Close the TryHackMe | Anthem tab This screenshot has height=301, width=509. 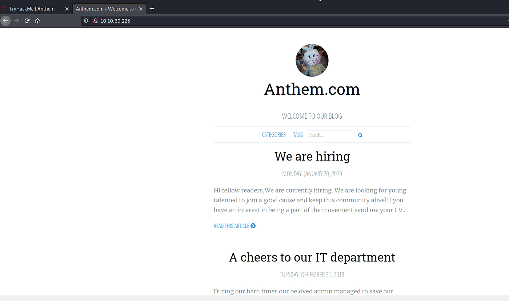point(67,9)
